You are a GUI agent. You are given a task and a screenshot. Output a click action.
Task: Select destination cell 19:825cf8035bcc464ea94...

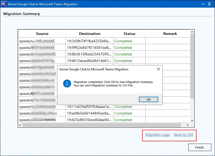point(89,120)
